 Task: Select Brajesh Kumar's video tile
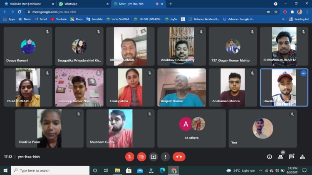pos(181,88)
